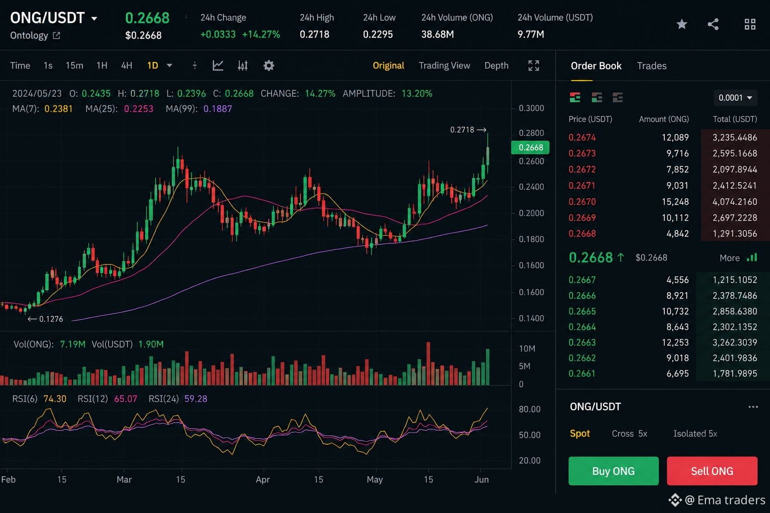Click the Ontology link under pair name
This screenshot has height=513, width=770.
click(29, 36)
